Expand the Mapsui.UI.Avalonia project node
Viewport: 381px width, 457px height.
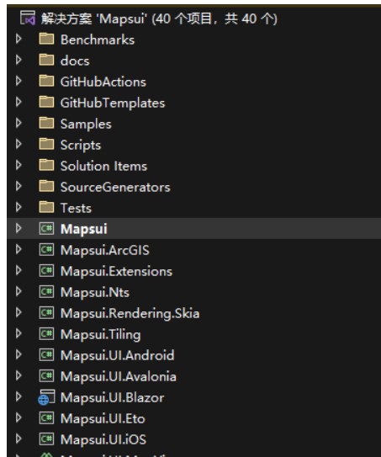[x=19, y=375]
